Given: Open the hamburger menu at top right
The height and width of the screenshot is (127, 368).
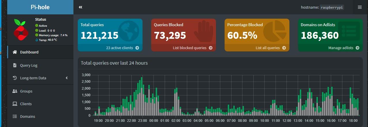Looking at the screenshot, I should (360, 7).
